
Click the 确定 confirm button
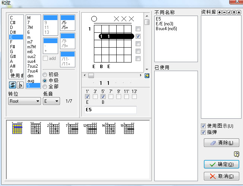click(221, 164)
